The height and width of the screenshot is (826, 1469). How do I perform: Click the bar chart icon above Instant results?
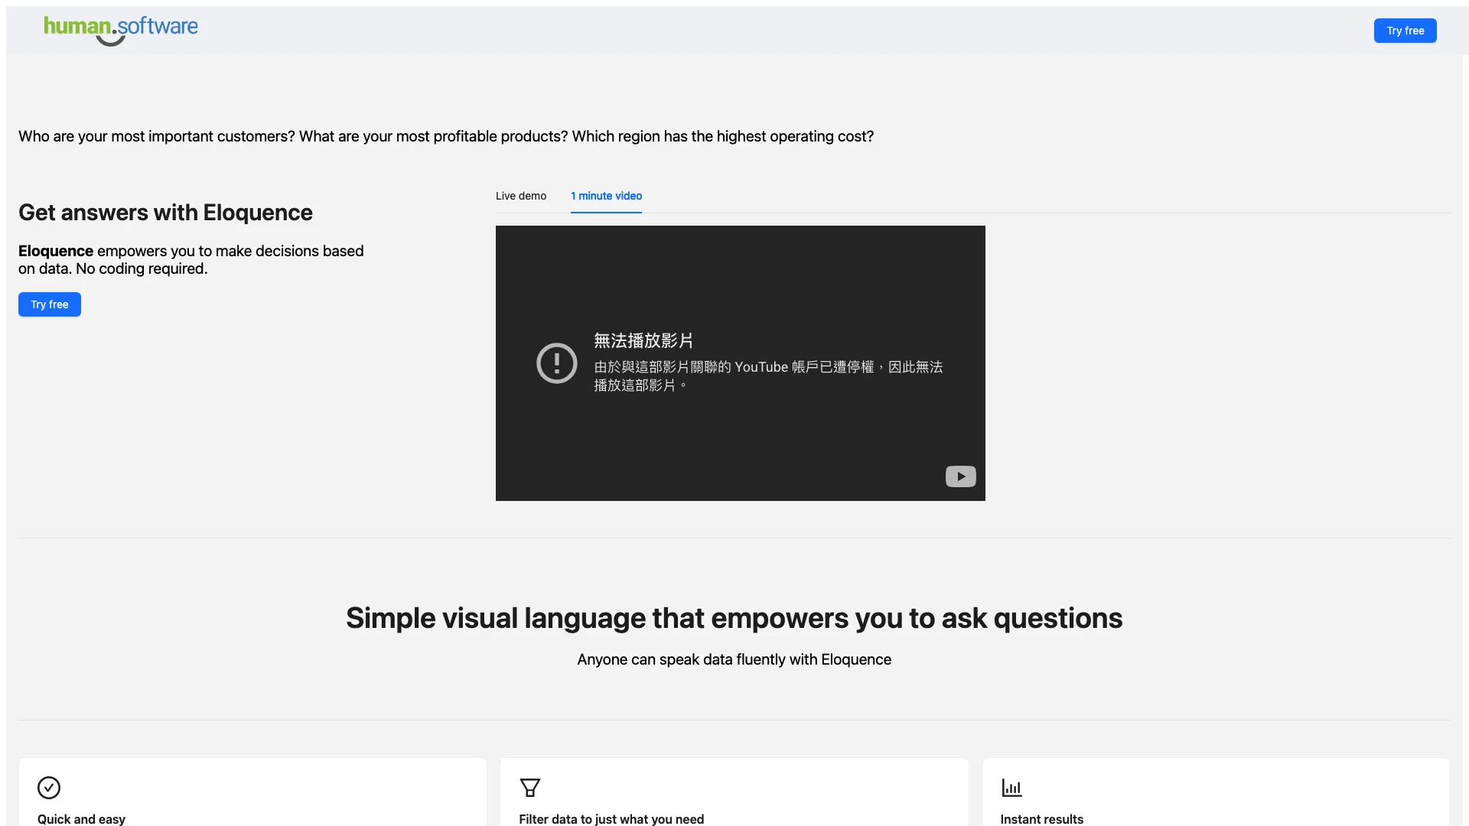(x=1011, y=788)
